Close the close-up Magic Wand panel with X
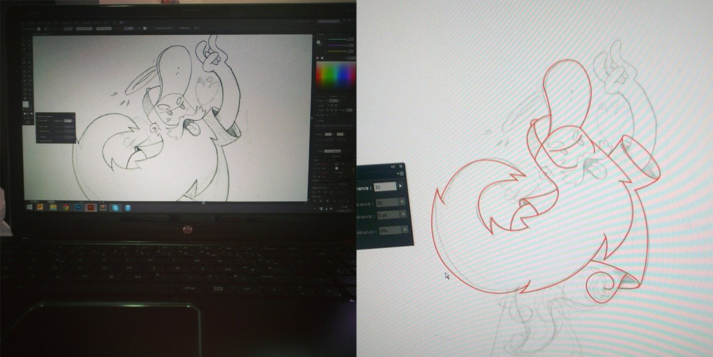The height and width of the screenshot is (357, 713). 401,167
